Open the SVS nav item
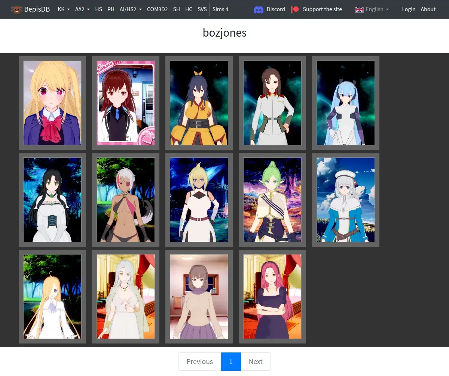 pos(202,9)
